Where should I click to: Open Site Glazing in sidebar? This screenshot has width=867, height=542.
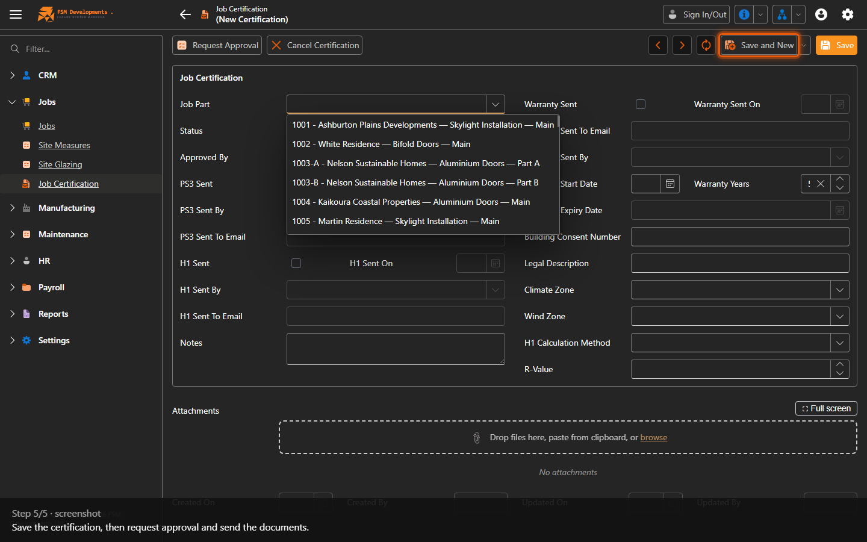click(x=60, y=164)
